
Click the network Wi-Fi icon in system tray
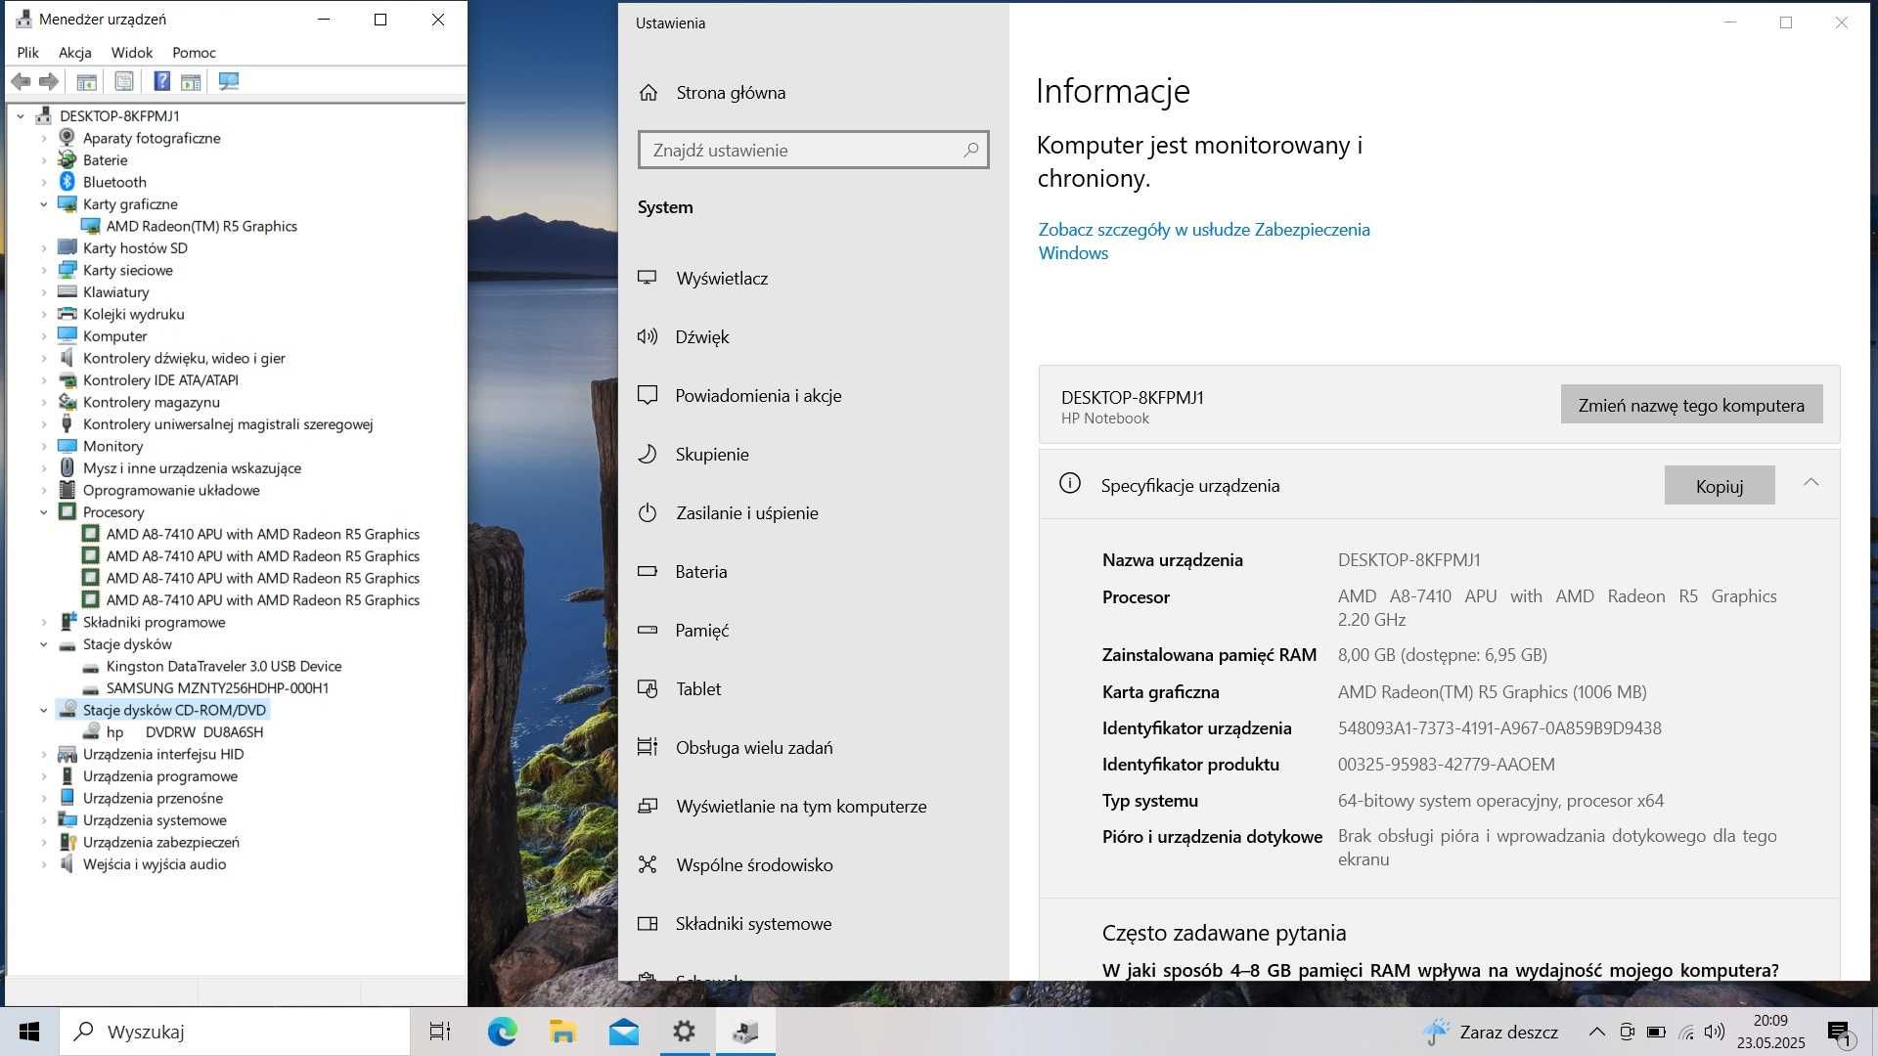point(1685,1032)
